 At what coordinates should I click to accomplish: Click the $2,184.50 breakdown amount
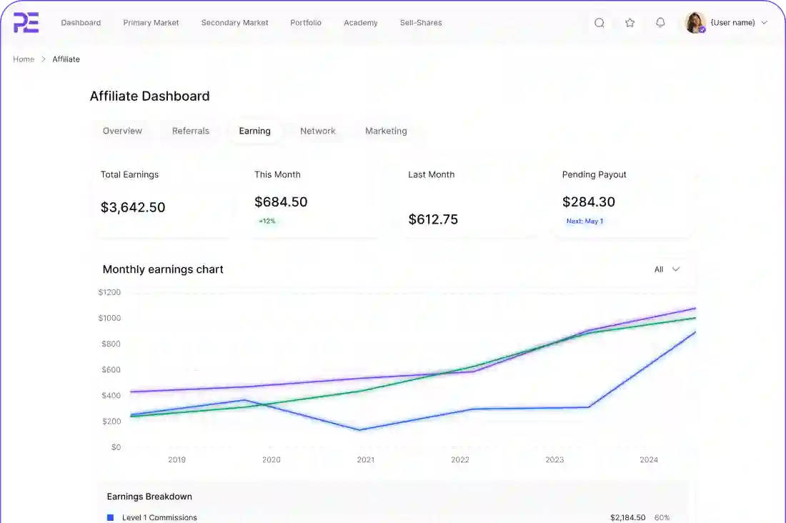(x=627, y=517)
